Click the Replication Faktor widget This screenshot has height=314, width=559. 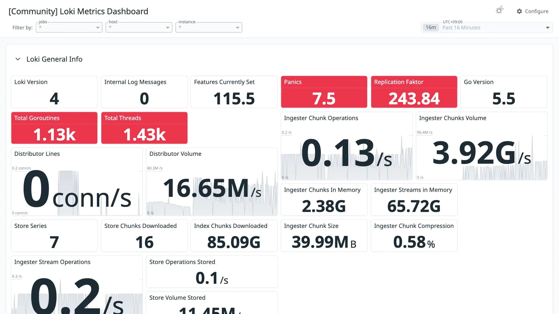point(414,92)
